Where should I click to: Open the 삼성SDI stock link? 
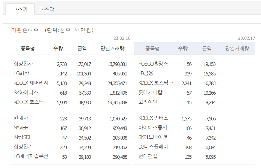[x=22, y=137]
